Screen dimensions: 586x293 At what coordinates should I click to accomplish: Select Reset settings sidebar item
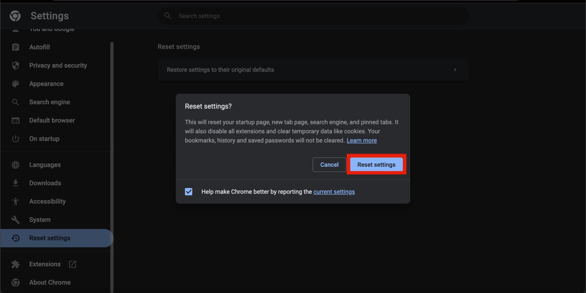point(57,238)
